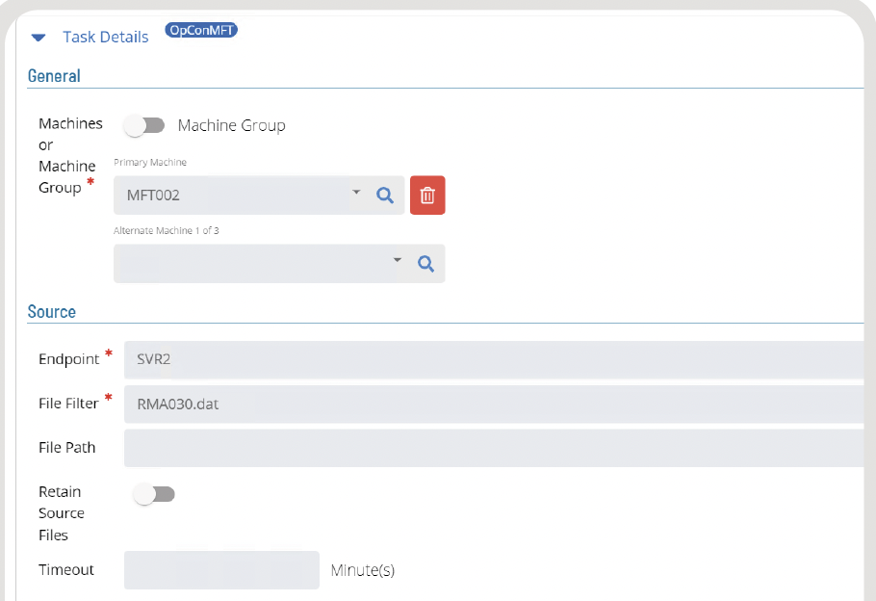Click the Machine Group toggle label
The image size is (876, 601).
pyautogui.click(x=231, y=126)
